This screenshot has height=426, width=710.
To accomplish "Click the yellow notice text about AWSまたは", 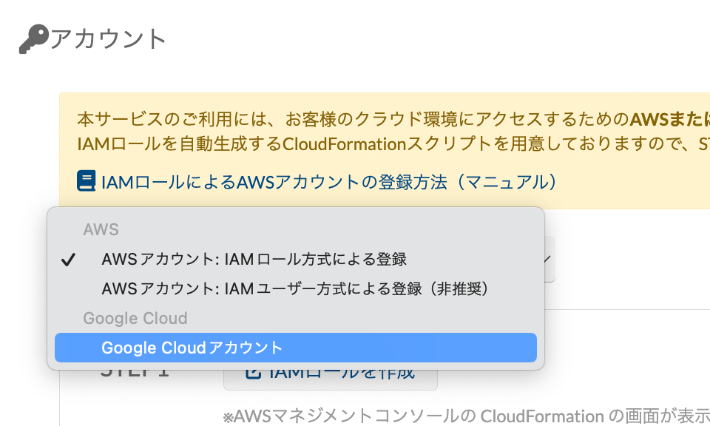I will click(x=393, y=119).
